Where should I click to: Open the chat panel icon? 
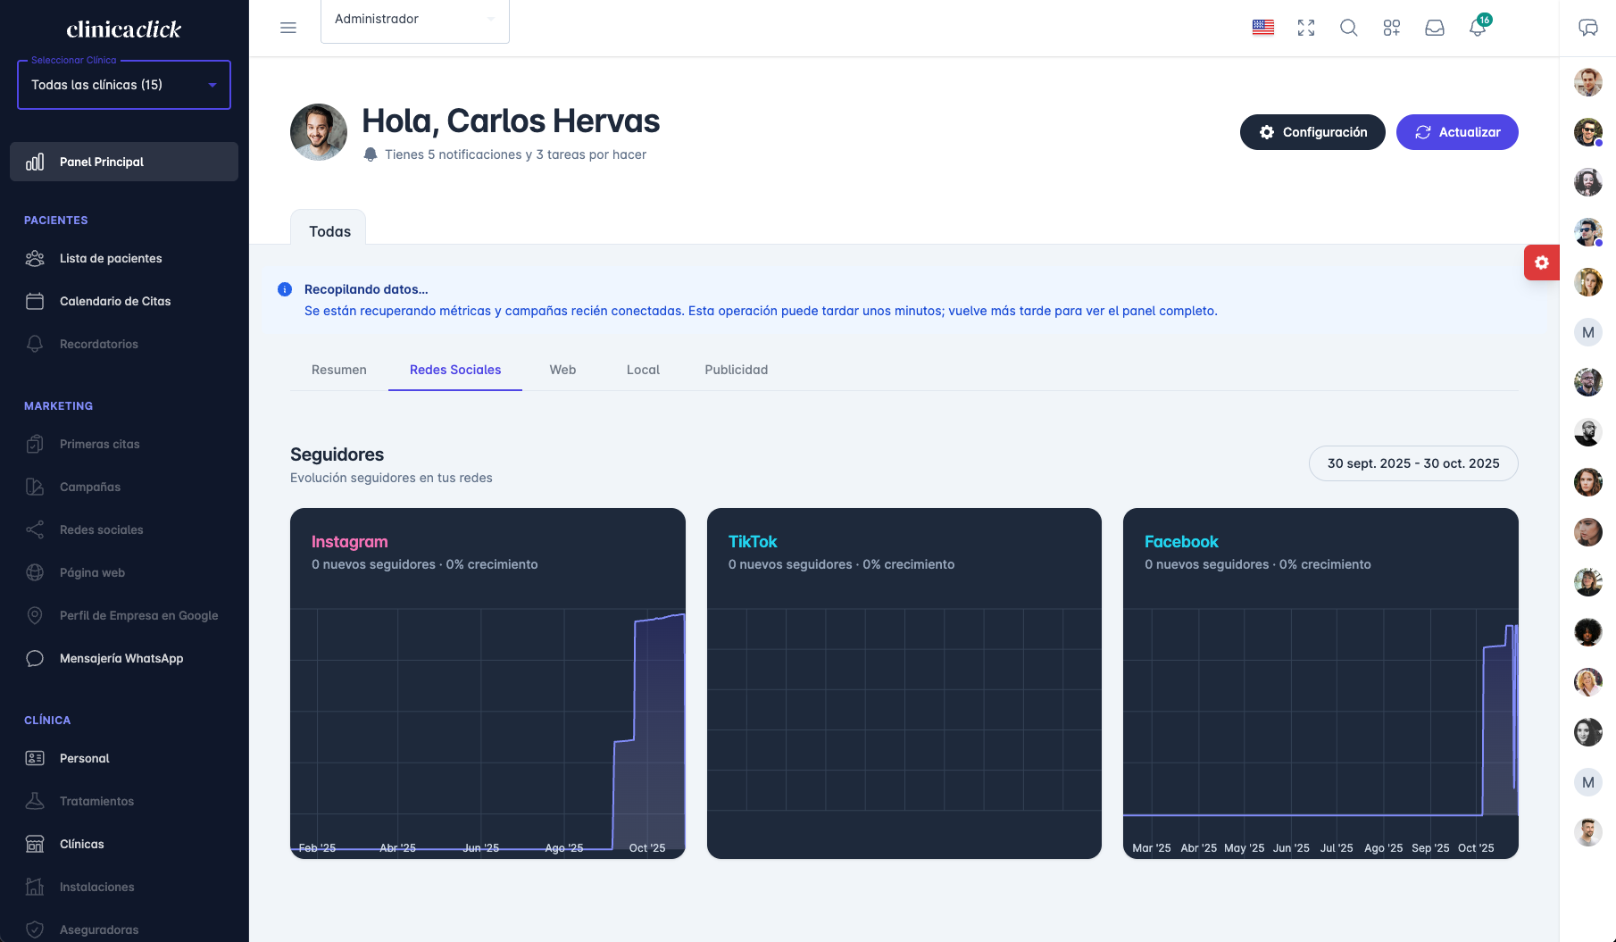[1587, 28]
